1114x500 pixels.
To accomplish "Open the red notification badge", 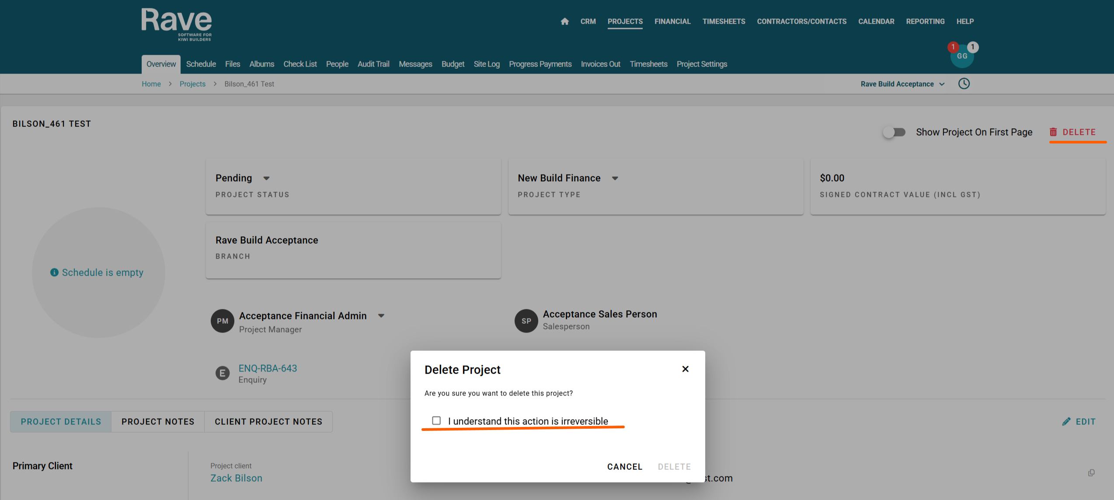I will point(953,47).
